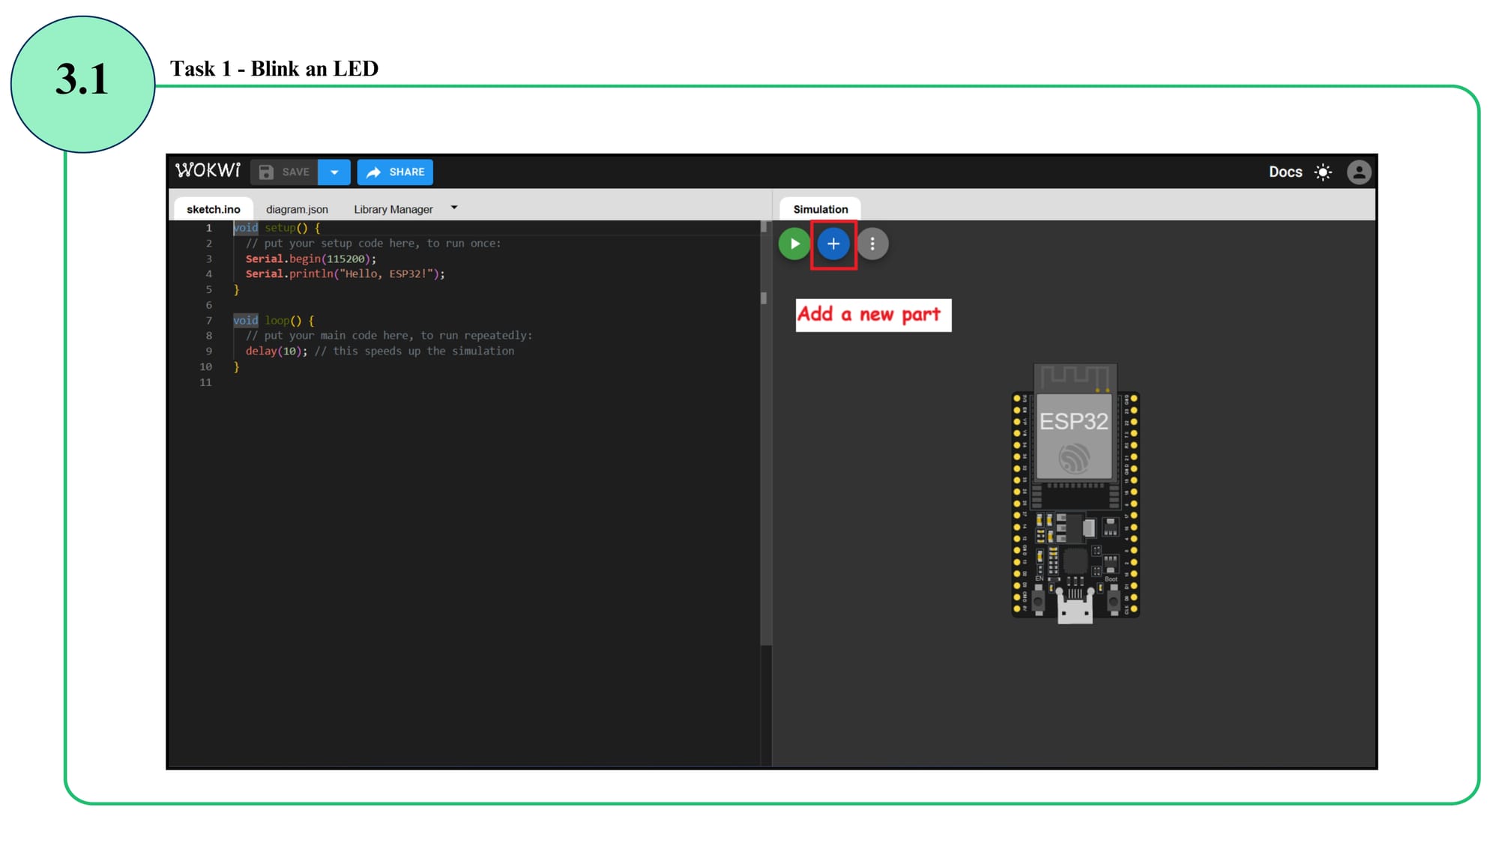Open the three-dot simulation options menu

tap(872, 244)
